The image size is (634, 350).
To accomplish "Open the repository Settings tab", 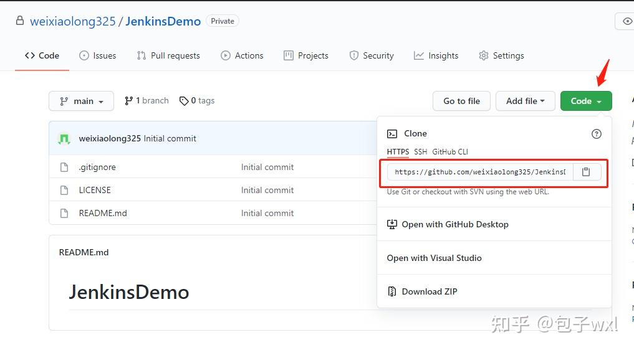I will click(501, 56).
